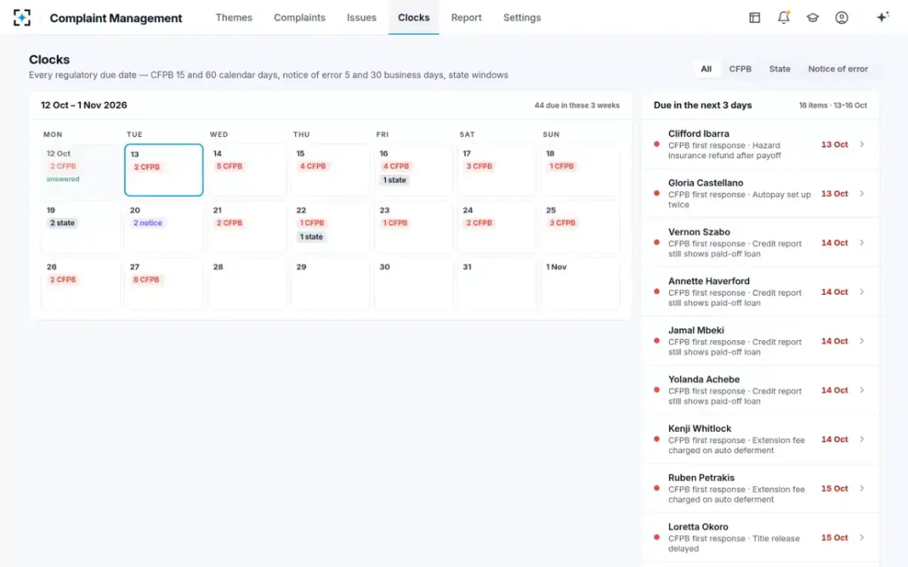Click the 4 CFPB badge on 15
908x567 pixels.
pos(313,166)
